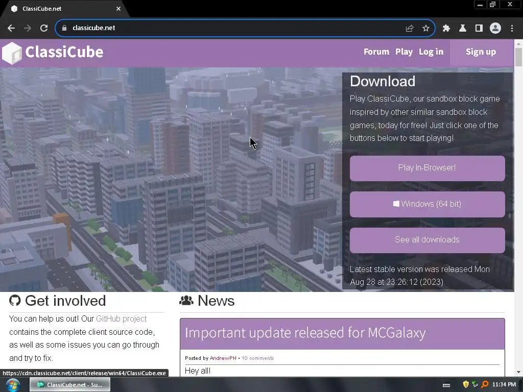523x392 pixels.
Task: Open the Log in navigation link
Action: point(431,52)
